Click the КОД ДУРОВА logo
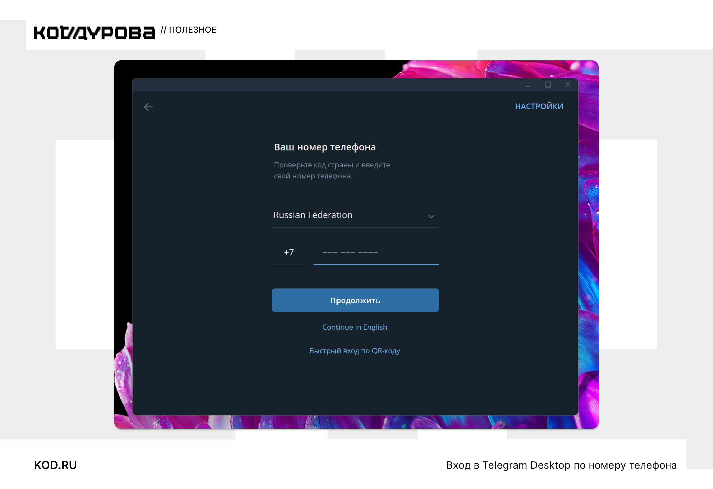Image resolution: width=713 pixels, height=489 pixels. (x=94, y=33)
